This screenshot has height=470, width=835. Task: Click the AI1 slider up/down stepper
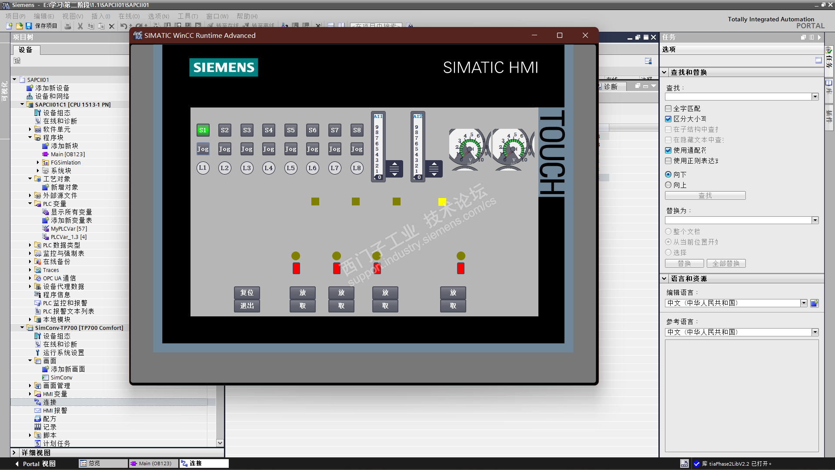click(x=394, y=169)
